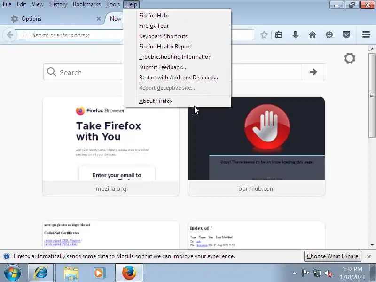This screenshot has width=376, height=282.
Task: Open Troubleshooting Information
Action: [x=177, y=56]
